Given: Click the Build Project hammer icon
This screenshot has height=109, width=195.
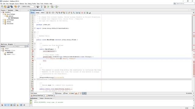Looking at the screenshot, I should 42,7.
